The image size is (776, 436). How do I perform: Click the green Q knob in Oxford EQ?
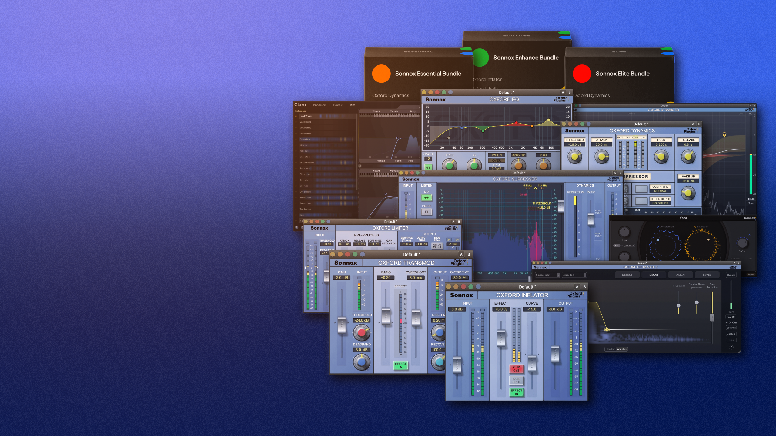click(x=474, y=165)
